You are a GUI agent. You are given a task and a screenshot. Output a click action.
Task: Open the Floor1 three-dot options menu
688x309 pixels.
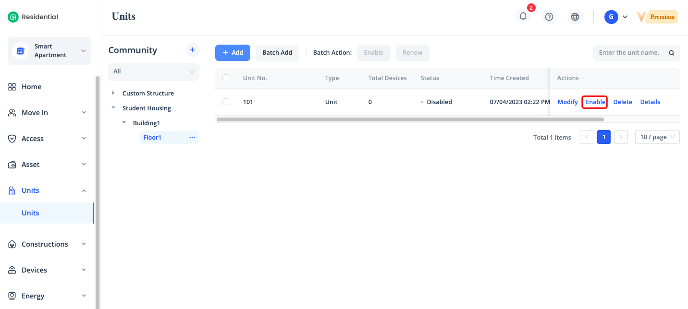pos(192,138)
